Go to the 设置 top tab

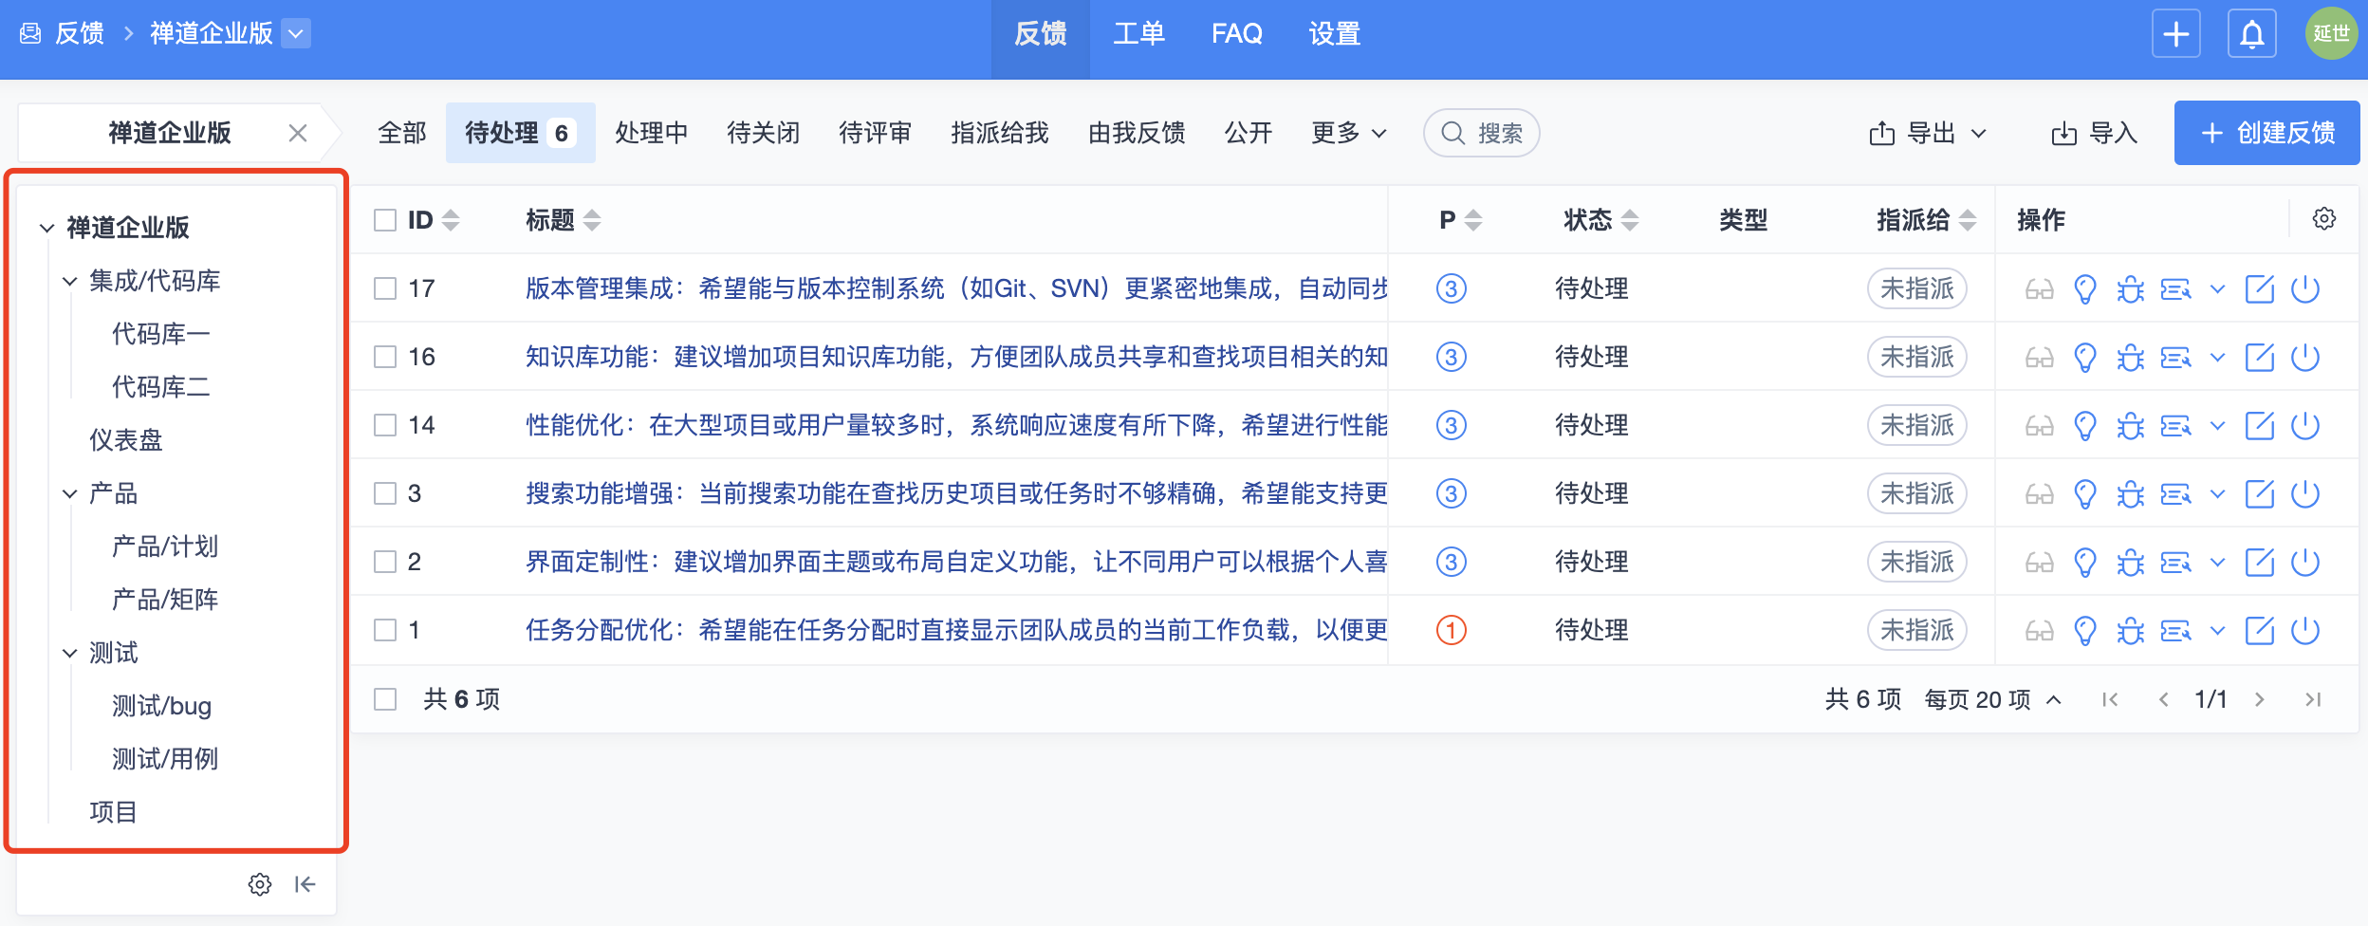point(1334,34)
